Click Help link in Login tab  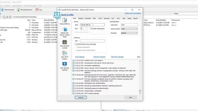tap(139, 57)
